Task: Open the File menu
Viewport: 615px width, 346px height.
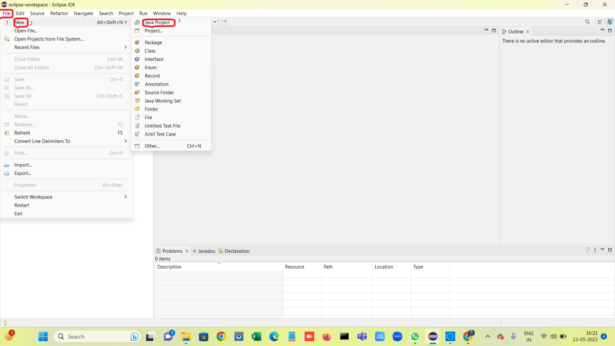Action: tap(7, 13)
